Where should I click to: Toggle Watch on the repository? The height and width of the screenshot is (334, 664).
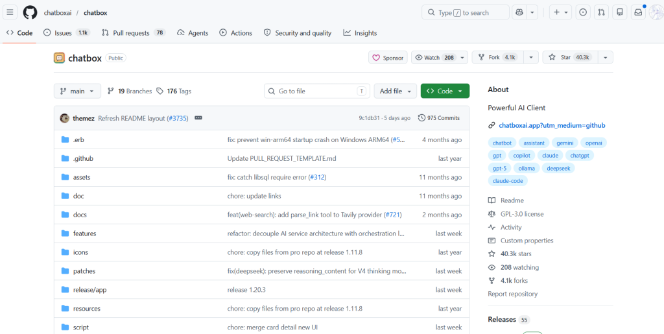click(x=434, y=58)
